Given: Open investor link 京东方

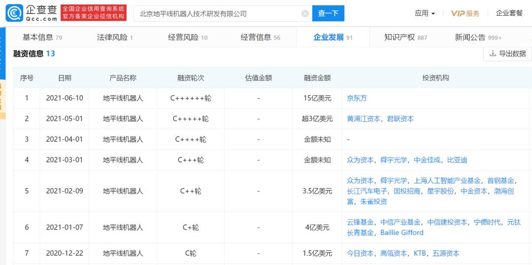Looking at the screenshot, I should point(357,99).
